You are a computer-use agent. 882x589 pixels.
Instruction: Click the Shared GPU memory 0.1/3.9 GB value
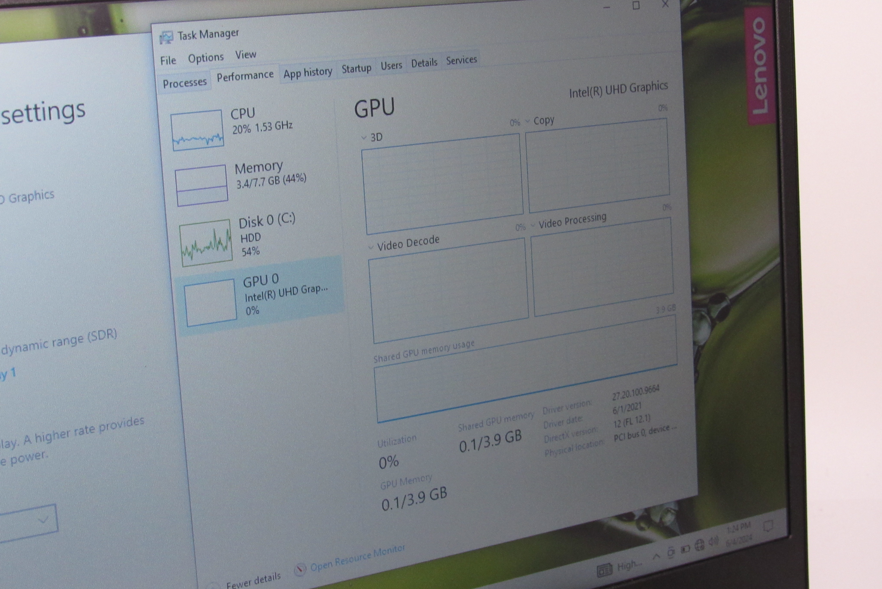490,441
